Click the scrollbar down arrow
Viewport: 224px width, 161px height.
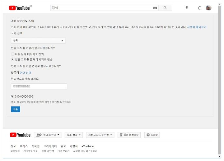[220, 156]
